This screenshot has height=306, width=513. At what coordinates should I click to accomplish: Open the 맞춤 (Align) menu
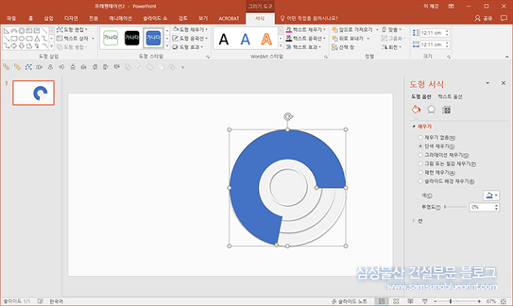pyautogui.click(x=392, y=30)
